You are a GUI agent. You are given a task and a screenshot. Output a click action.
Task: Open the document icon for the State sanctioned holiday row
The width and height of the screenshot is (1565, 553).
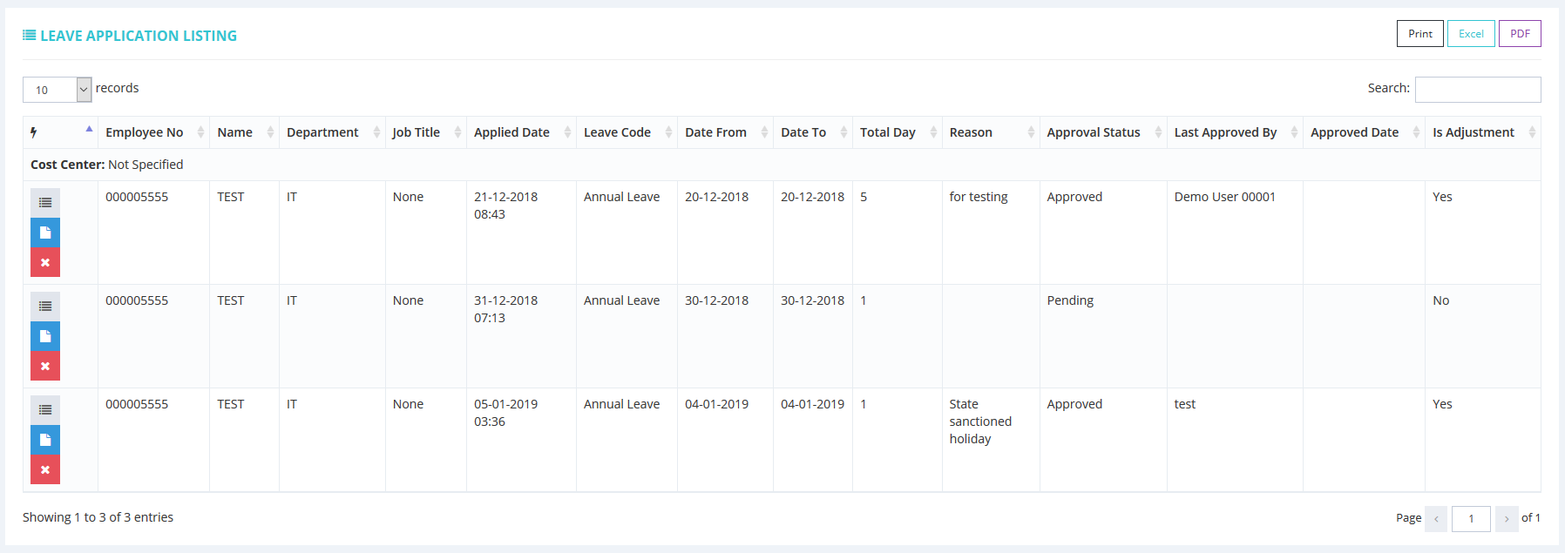[x=45, y=440]
